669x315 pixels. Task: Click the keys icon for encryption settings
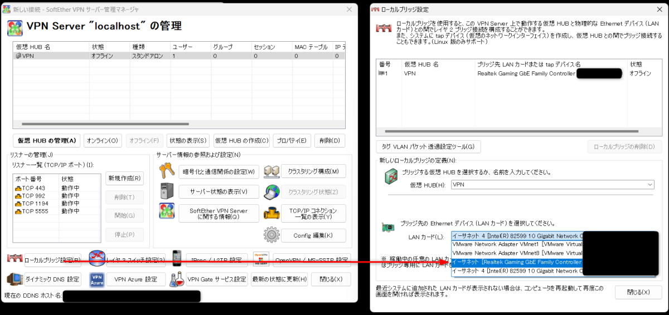[x=167, y=170]
